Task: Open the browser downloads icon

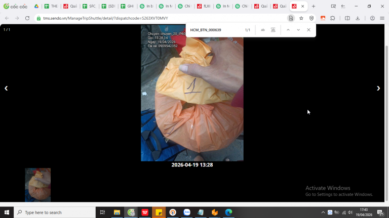Action: 358,18
